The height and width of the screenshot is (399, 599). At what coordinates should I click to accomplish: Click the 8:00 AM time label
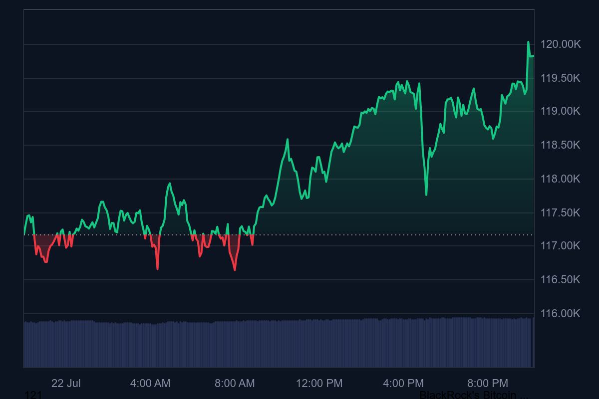coord(235,383)
